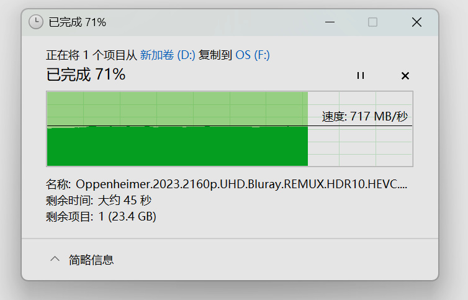The width and height of the screenshot is (468, 300).
Task: Minimize the copy progress dialog
Action: click(330, 22)
